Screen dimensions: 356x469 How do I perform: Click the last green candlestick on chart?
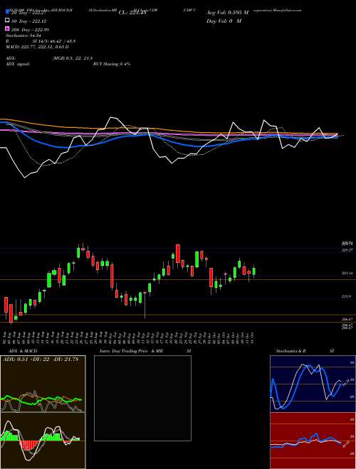pyautogui.click(x=254, y=271)
